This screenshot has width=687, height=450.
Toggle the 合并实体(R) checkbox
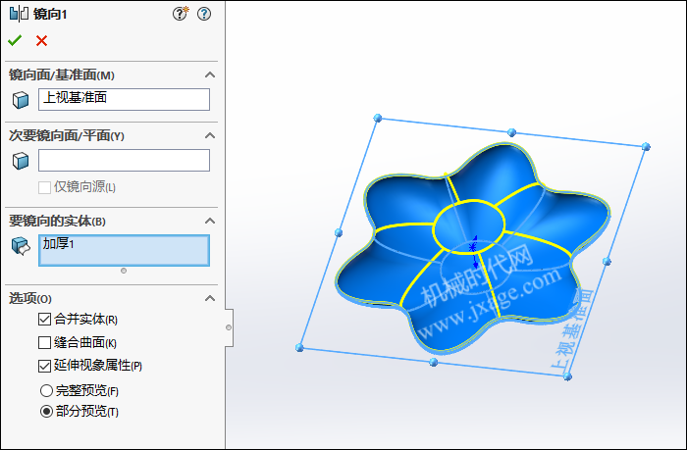coord(45,319)
